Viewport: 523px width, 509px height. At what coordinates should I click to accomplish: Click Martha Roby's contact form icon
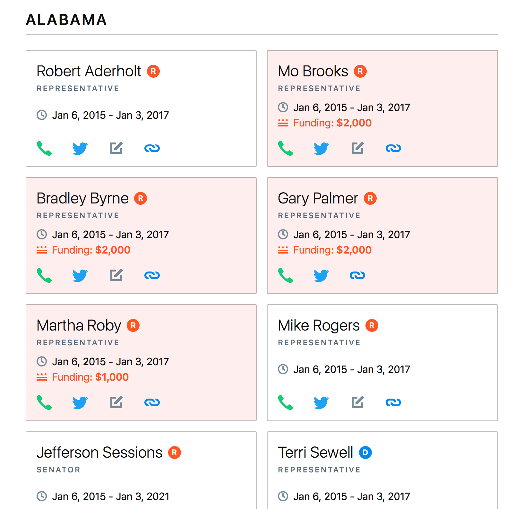pyautogui.click(x=116, y=402)
